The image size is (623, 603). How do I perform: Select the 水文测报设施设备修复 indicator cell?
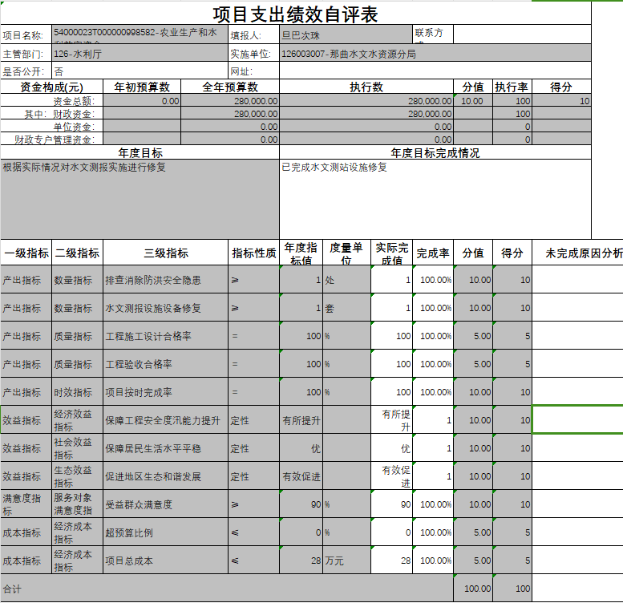pos(165,309)
